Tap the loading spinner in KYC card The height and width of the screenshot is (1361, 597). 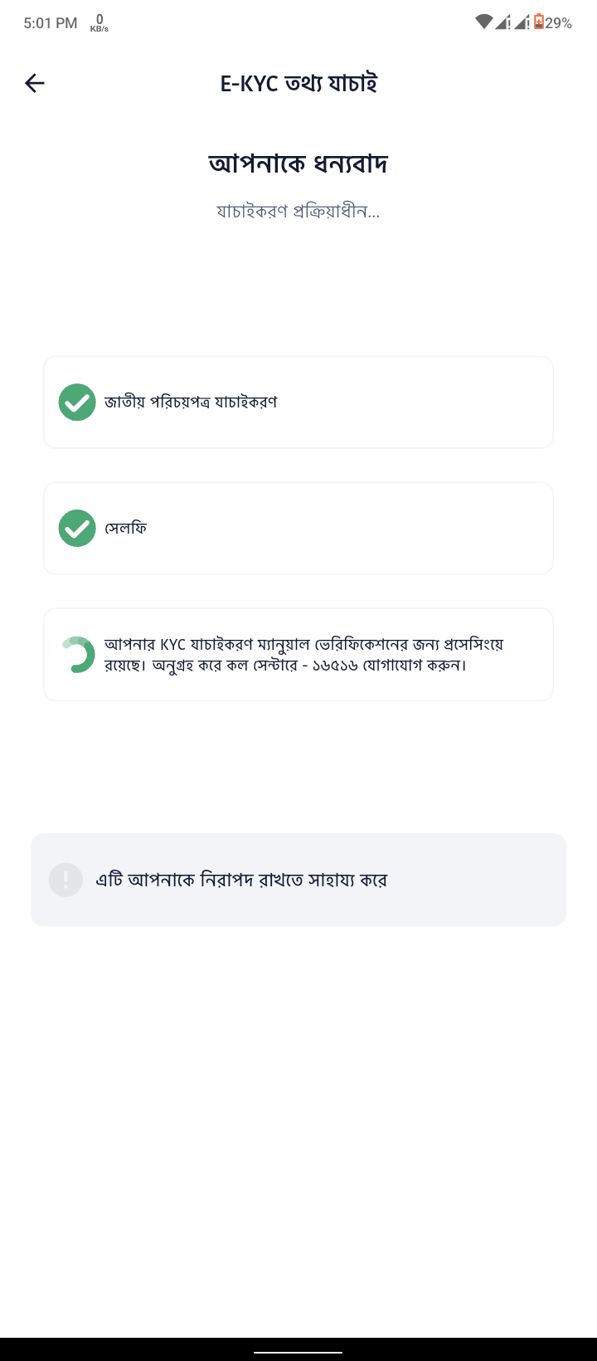click(x=77, y=655)
